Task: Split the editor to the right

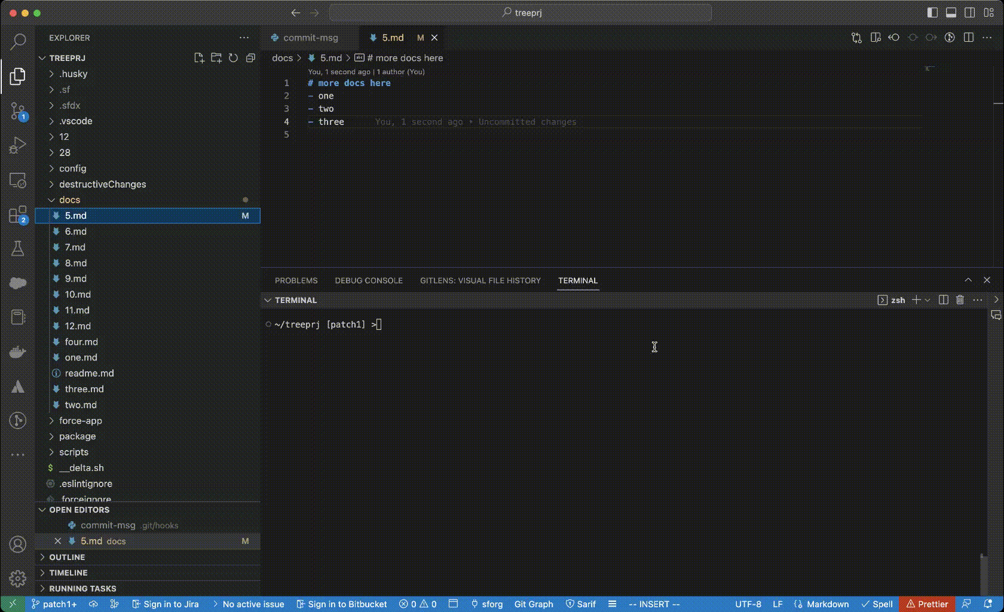Action: pos(969,38)
